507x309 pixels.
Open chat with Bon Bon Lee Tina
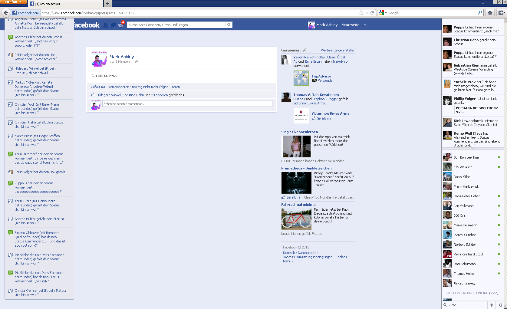click(x=472, y=157)
